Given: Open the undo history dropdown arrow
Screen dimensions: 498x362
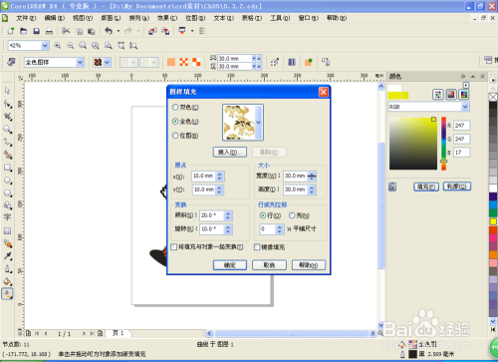Looking at the screenshot, I should (x=119, y=31).
